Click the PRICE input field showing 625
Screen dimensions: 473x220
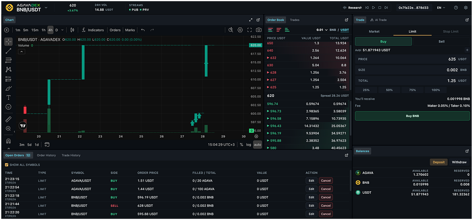[412, 59]
